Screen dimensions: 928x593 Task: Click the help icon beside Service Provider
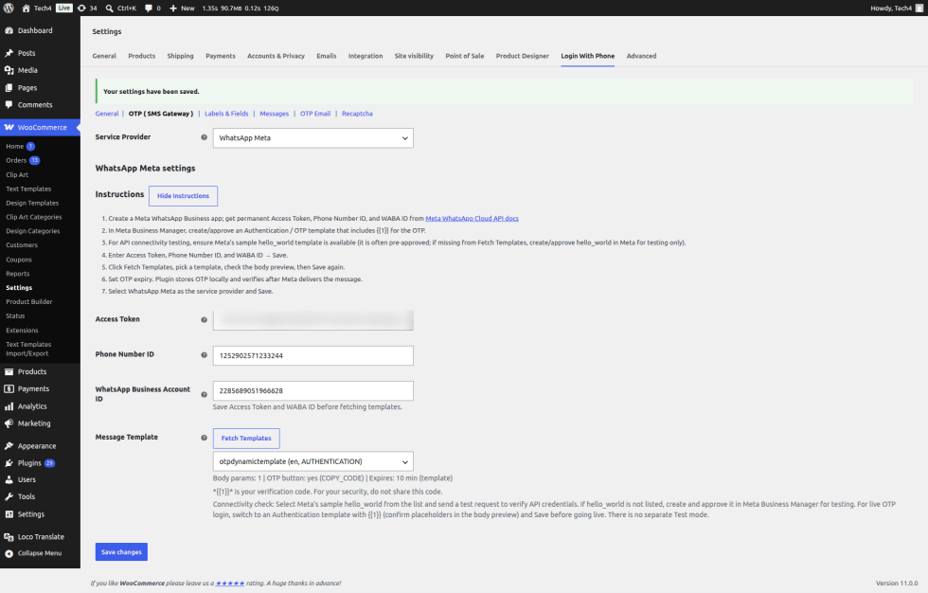205,137
